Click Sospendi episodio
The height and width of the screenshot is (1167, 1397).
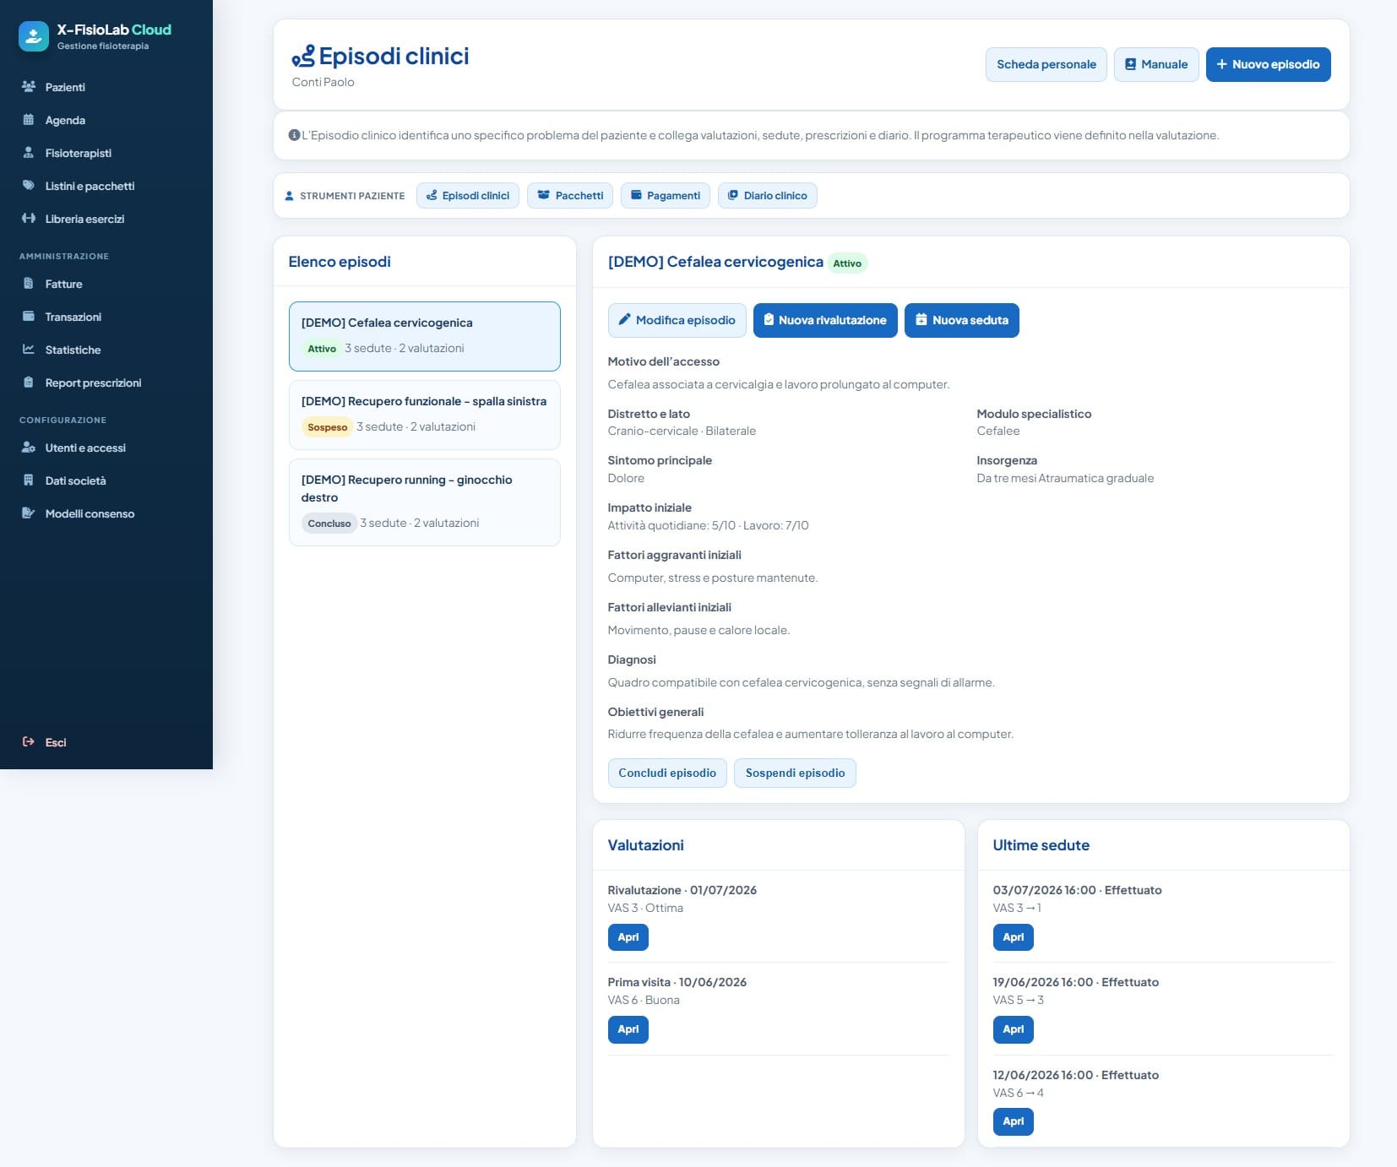[795, 773]
